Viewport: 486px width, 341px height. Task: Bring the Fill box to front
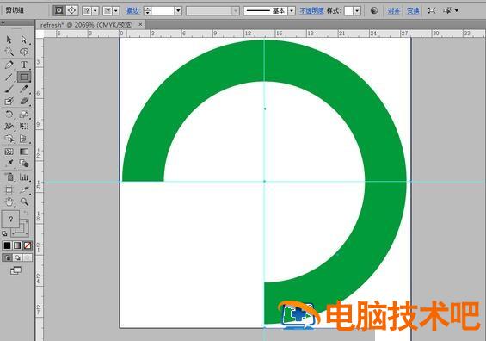tap(10, 219)
